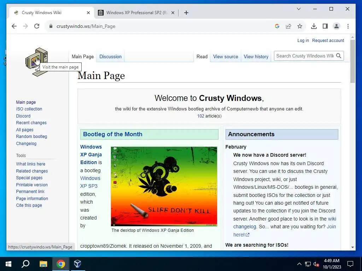Select the Read tab
Image resolution: width=362 pixels, height=271 pixels.
pos(202,57)
